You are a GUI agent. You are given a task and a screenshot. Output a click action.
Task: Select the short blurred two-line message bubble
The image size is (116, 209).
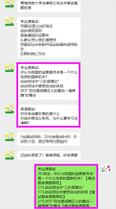click(x=49, y=139)
